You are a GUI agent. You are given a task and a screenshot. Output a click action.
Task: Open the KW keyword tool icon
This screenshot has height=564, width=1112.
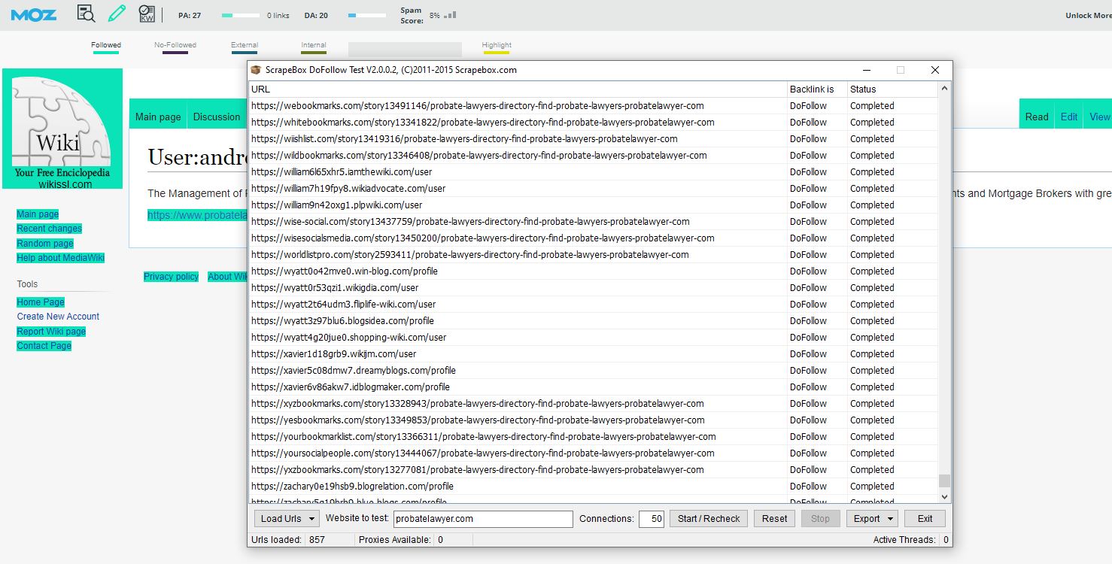tap(147, 14)
